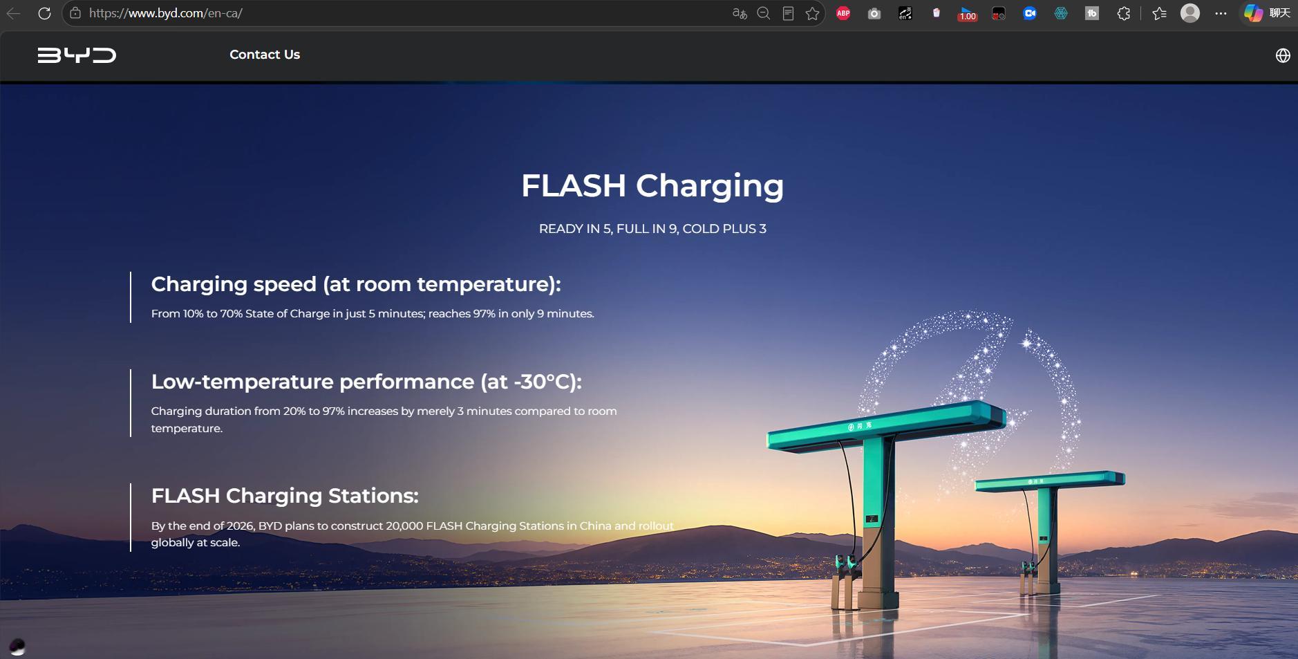The height and width of the screenshot is (659, 1298).
Task: Open the translate page option
Action: pyautogui.click(x=740, y=13)
